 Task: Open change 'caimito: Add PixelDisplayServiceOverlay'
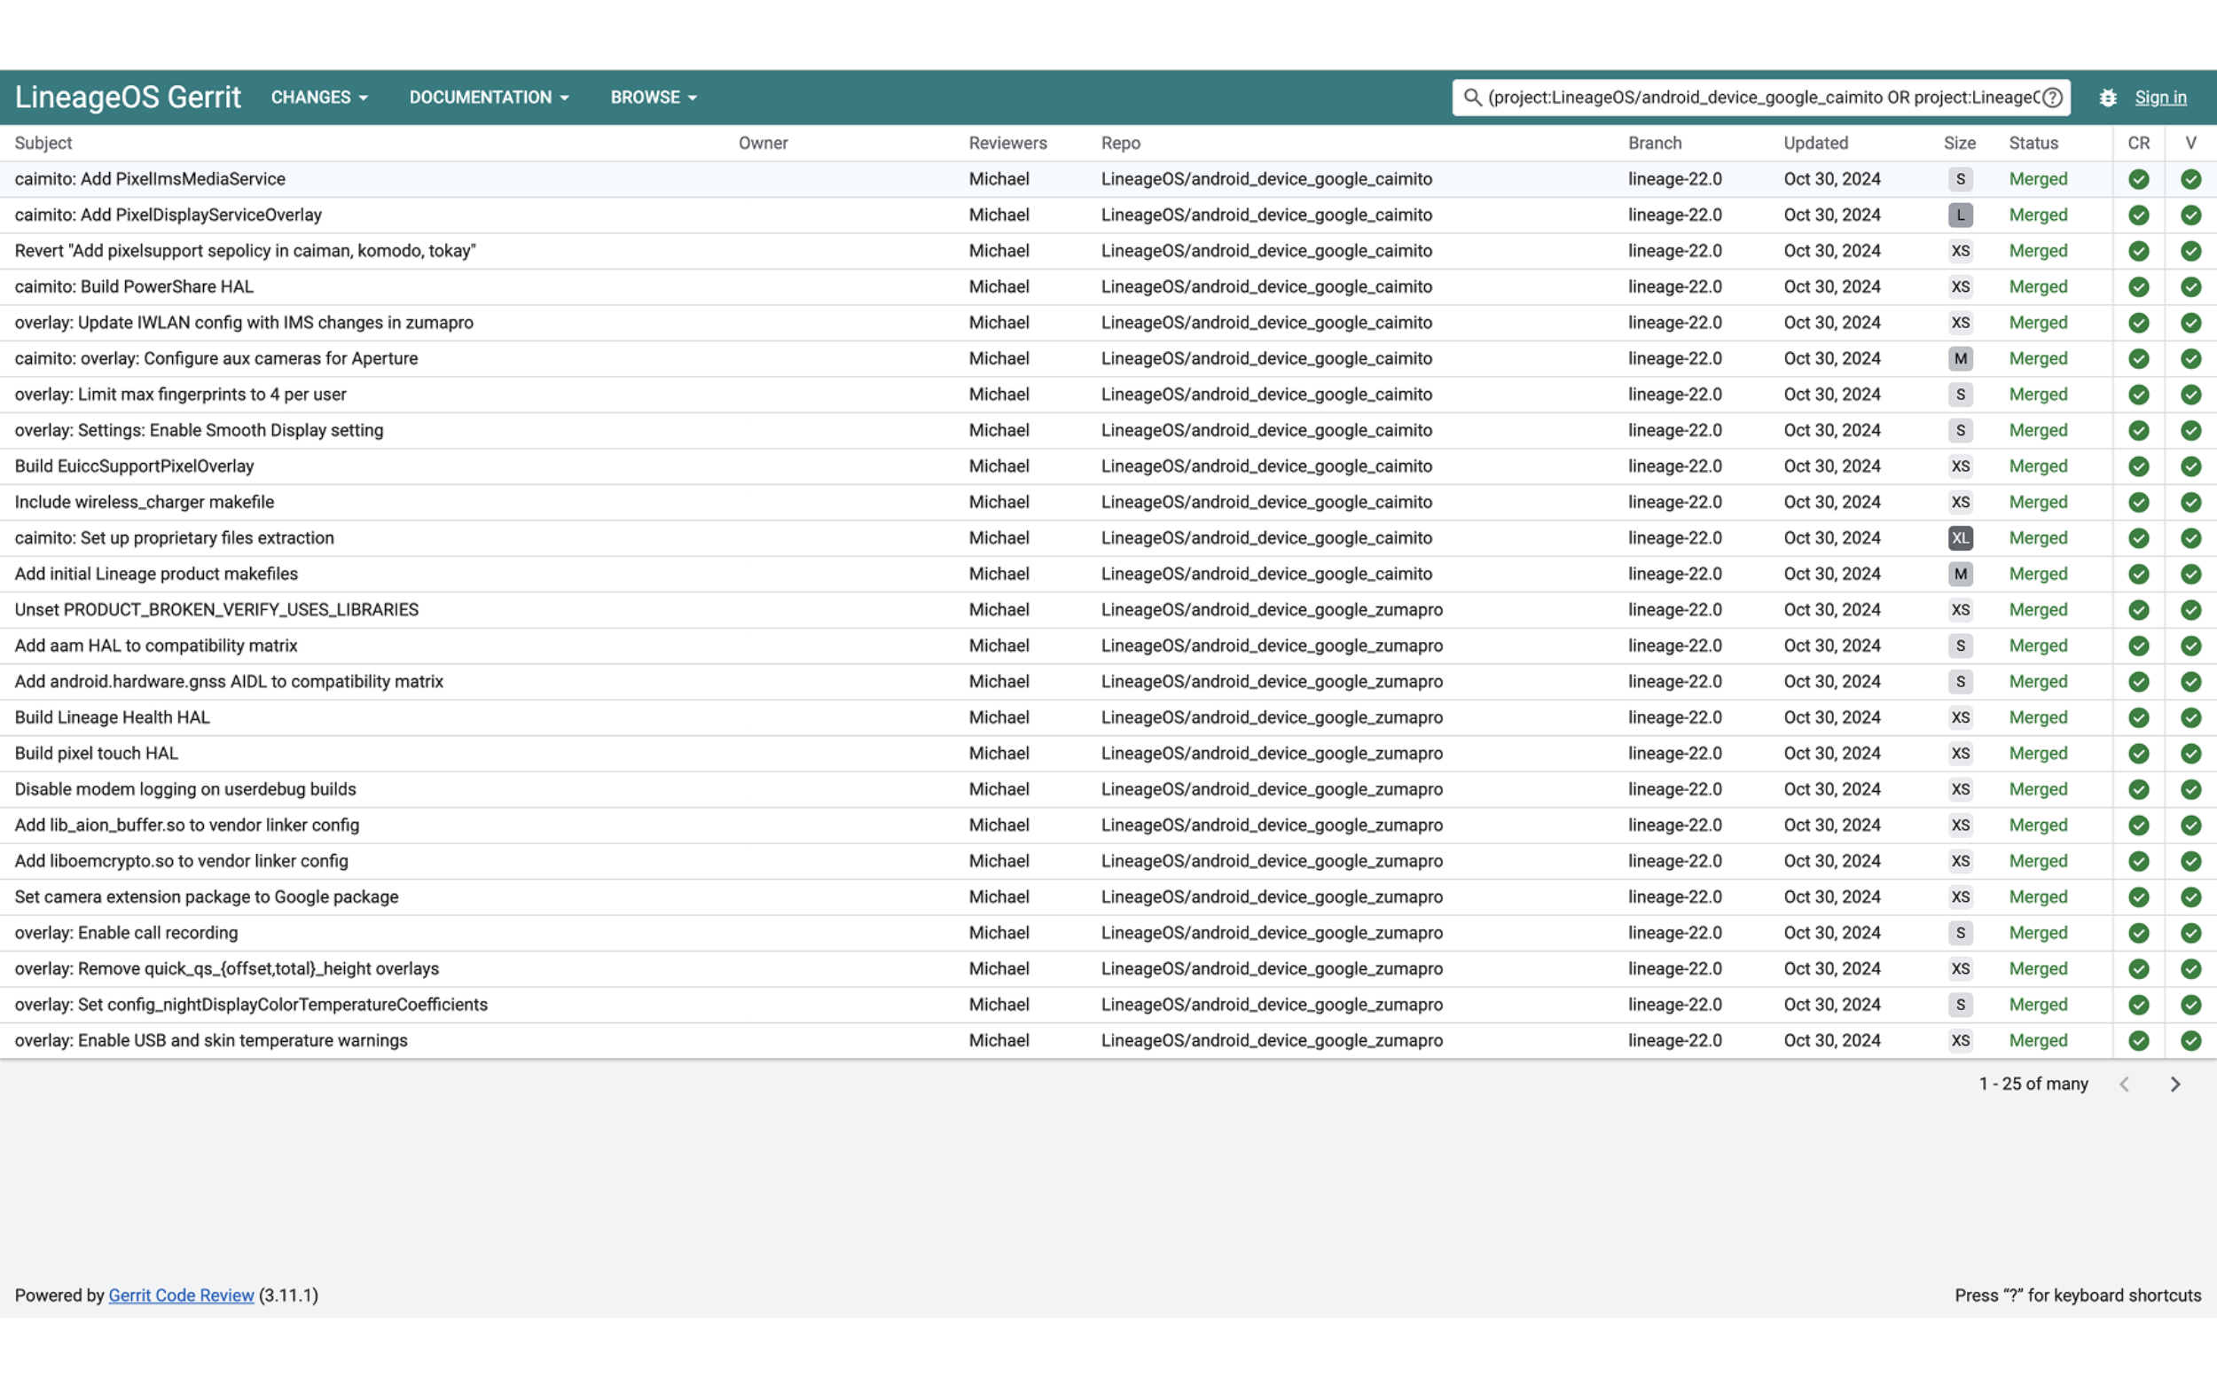(x=168, y=215)
